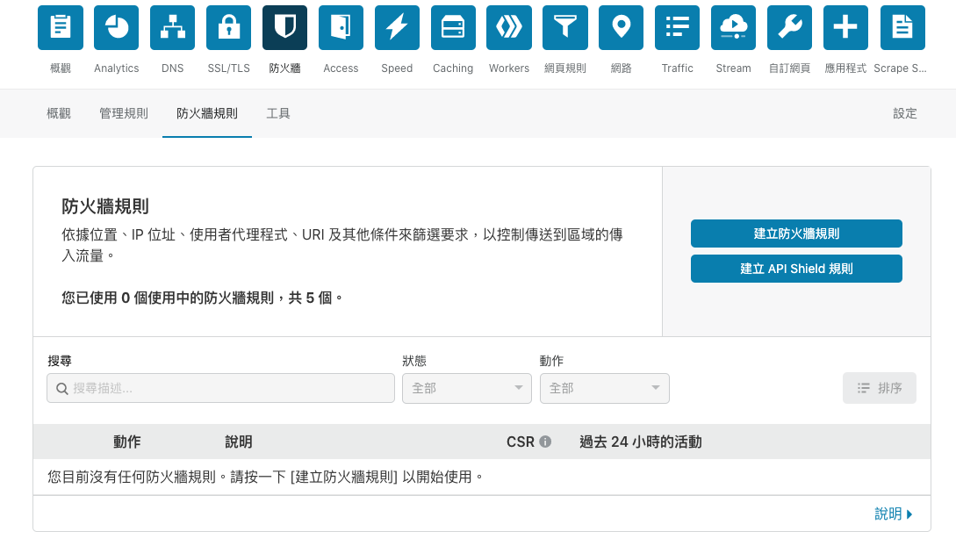
Task: Expand the 動作 filter dropdown
Action: point(604,388)
